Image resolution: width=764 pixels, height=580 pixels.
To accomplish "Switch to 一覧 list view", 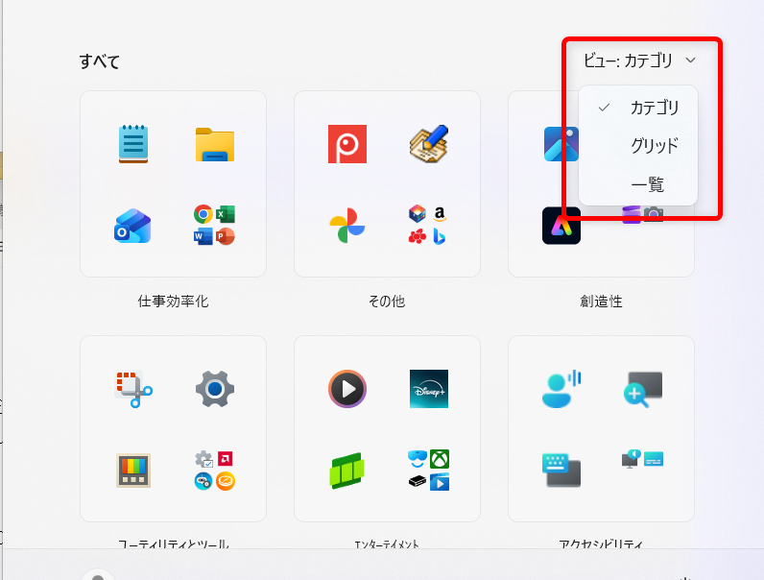I will (638, 184).
